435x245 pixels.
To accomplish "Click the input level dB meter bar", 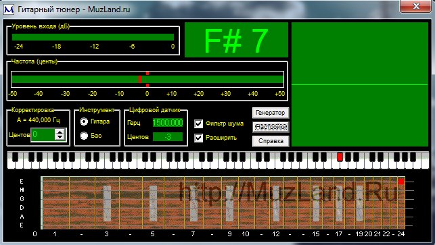I will (93, 37).
